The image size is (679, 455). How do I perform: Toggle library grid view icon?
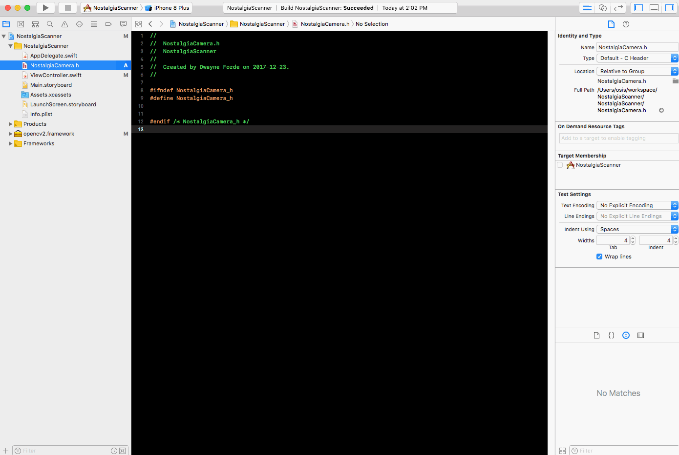(562, 451)
